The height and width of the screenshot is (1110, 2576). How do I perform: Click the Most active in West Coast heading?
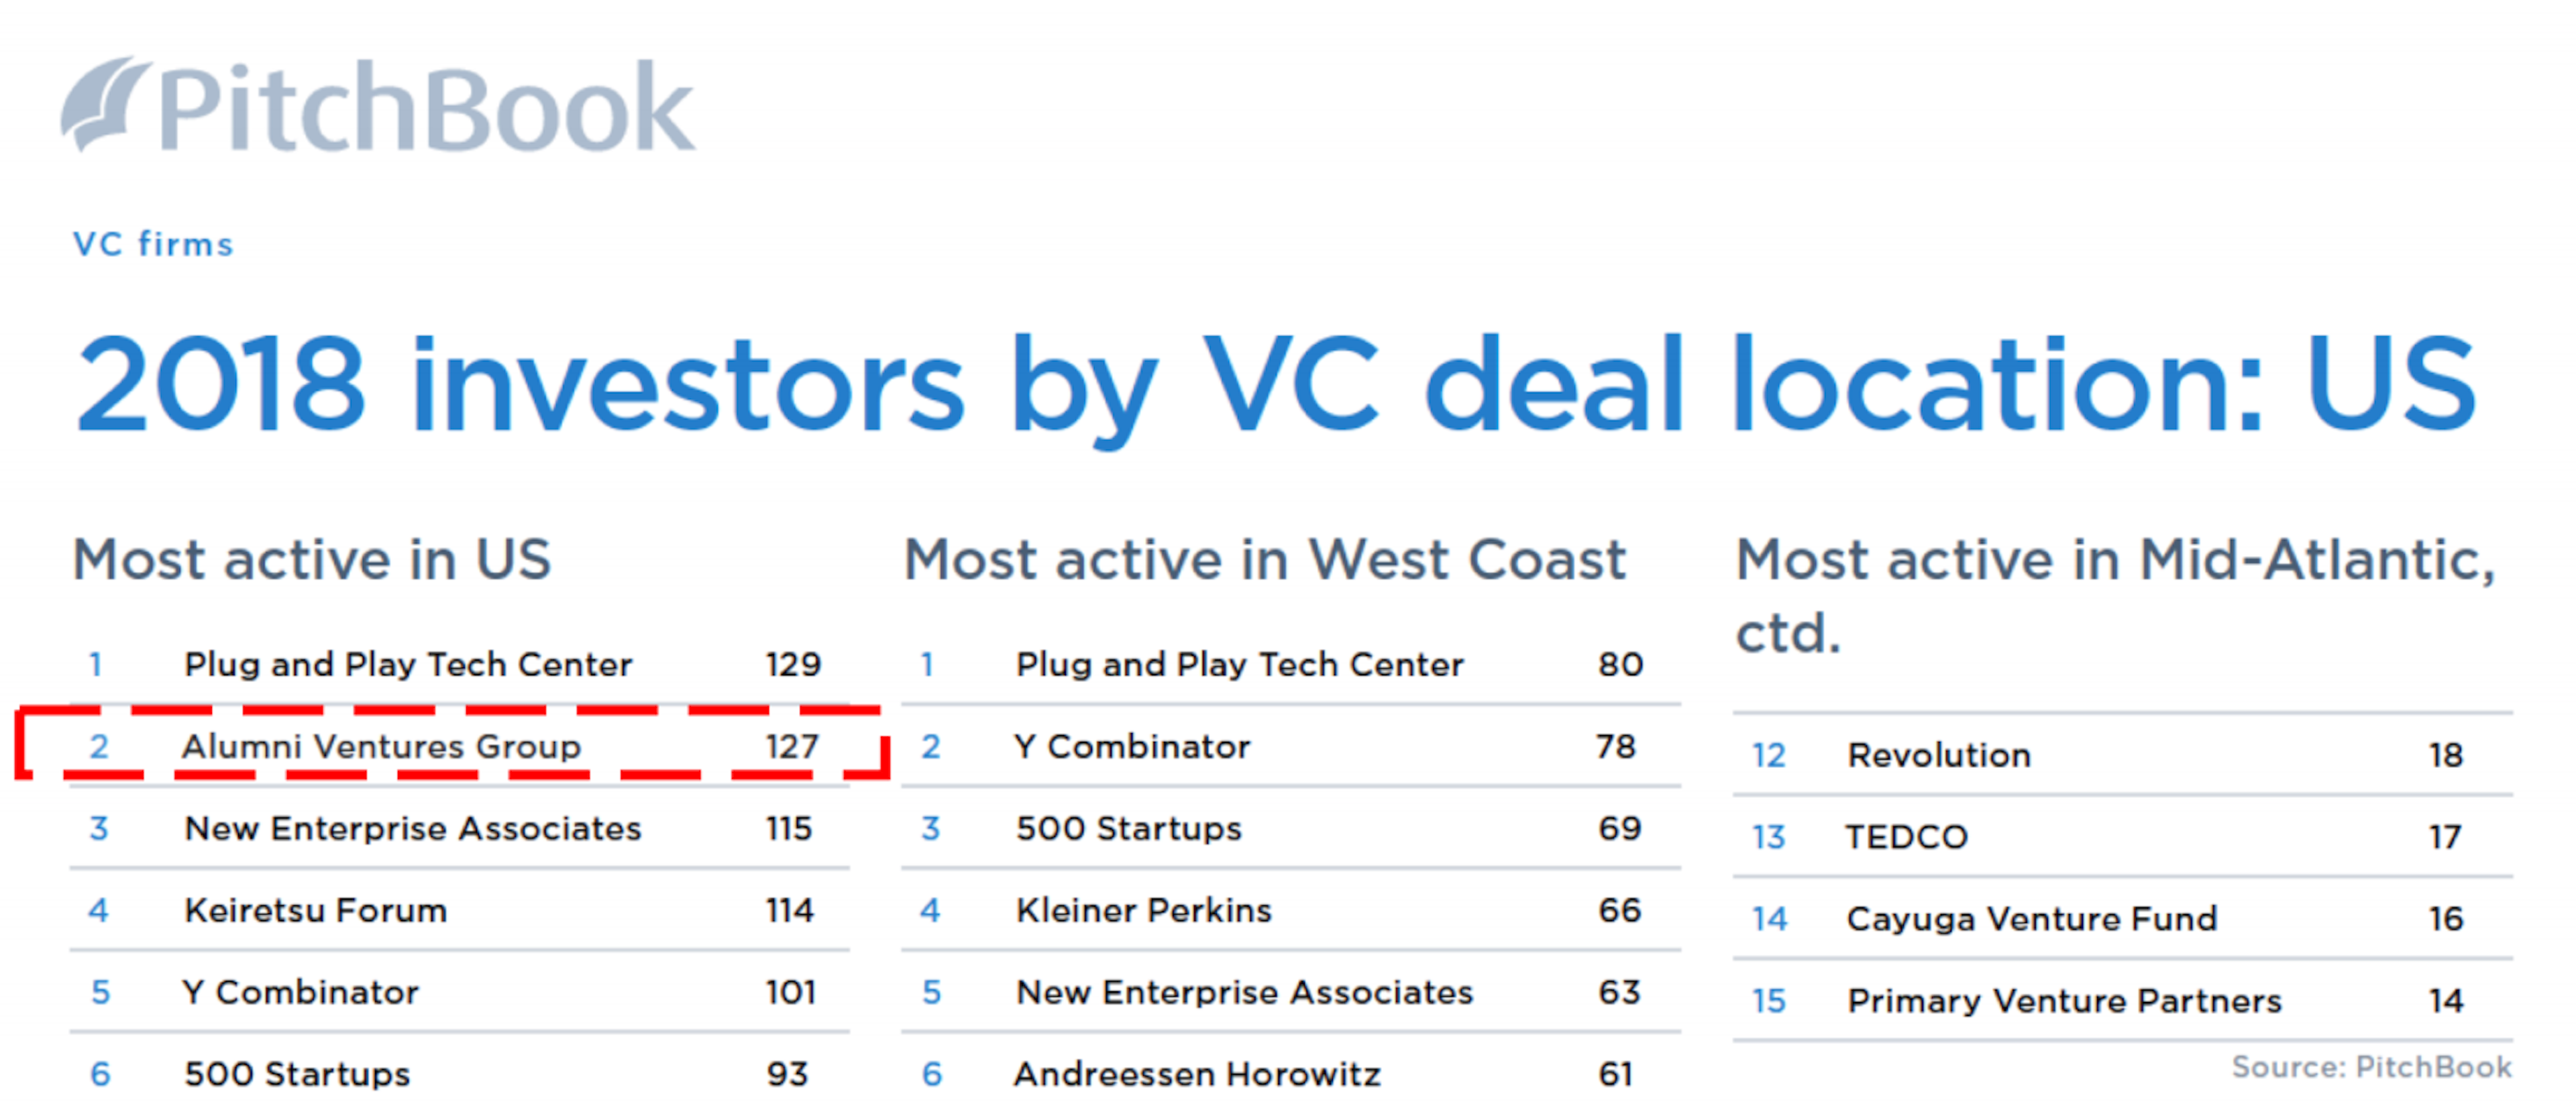click(x=1265, y=559)
